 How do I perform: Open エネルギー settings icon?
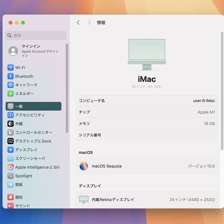tap(10, 94)
